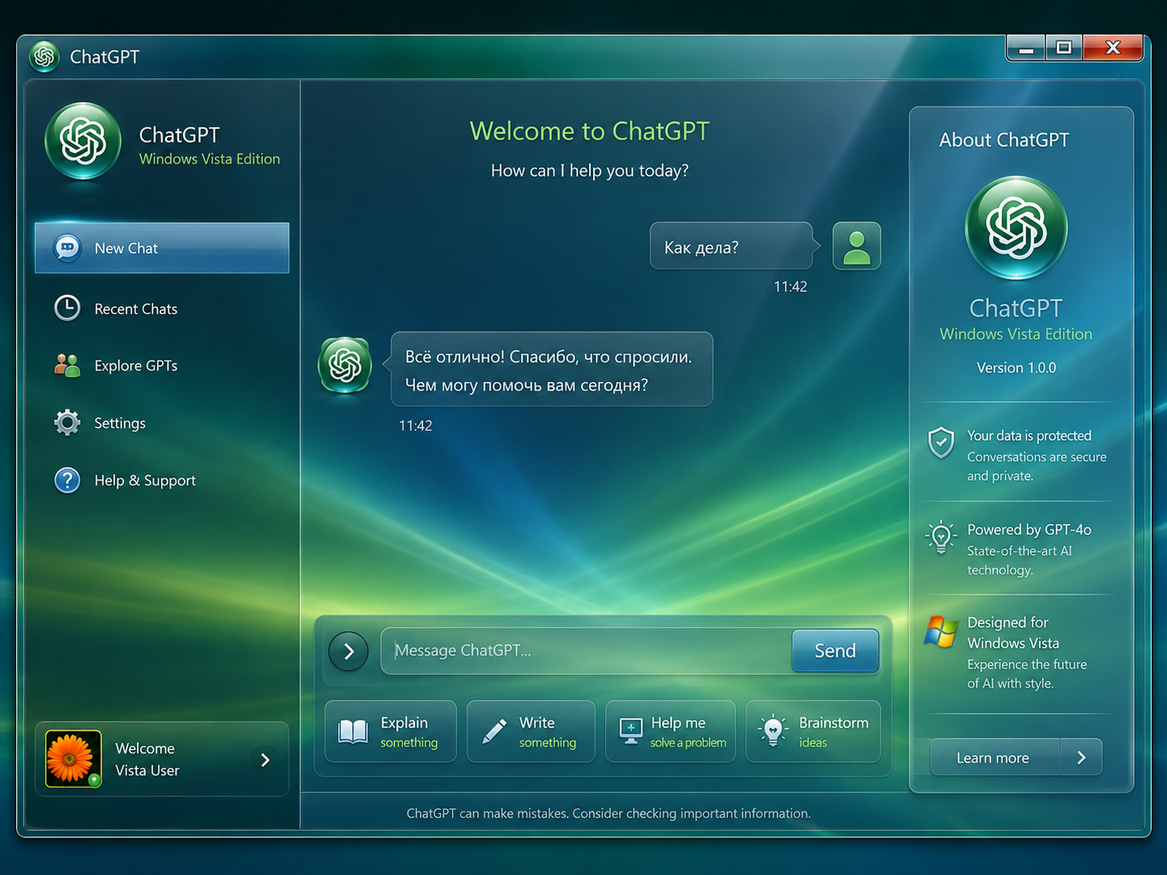Open Recent Chats in the sidebar

[162, 309]
